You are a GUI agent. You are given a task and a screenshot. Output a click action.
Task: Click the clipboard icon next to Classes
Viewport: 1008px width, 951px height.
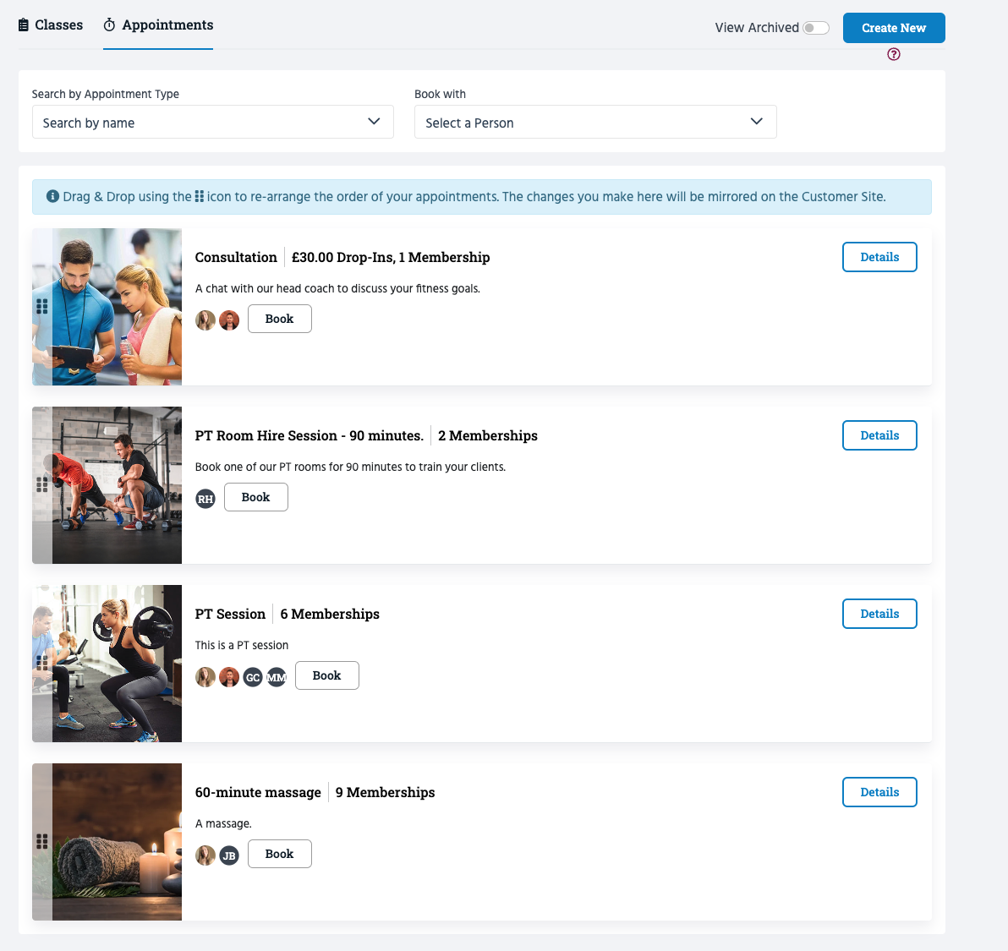[23, 25]
